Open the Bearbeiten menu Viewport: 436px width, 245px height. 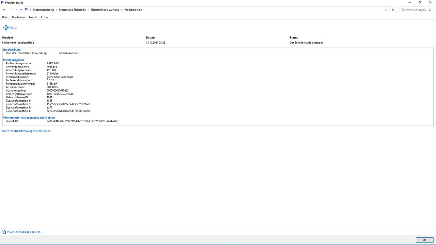pos(18,17)
